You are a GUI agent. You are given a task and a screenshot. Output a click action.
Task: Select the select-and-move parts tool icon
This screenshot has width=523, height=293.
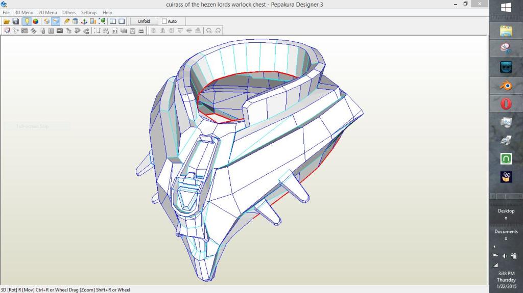[x=7, y=31]
